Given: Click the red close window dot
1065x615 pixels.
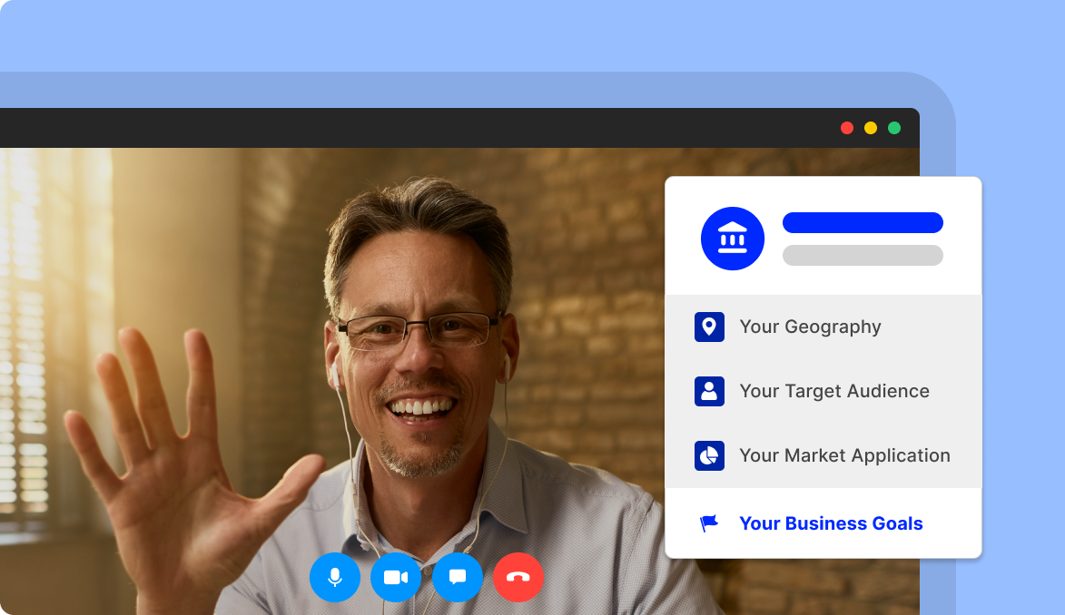Looking at the screenshot, I should 847,128.
